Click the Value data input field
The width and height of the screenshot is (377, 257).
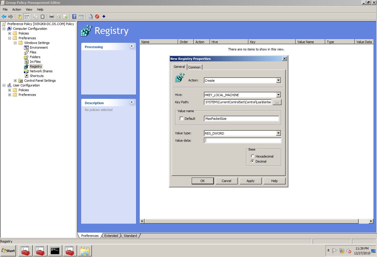[x=243, y=140]
